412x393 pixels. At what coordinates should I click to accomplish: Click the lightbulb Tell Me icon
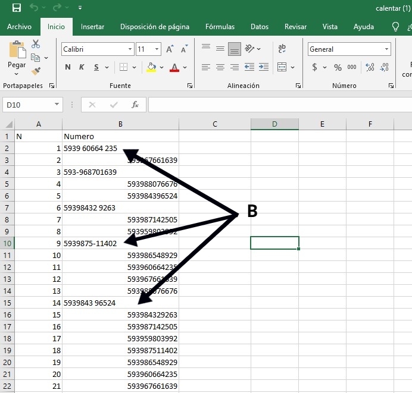pos(395,27)
